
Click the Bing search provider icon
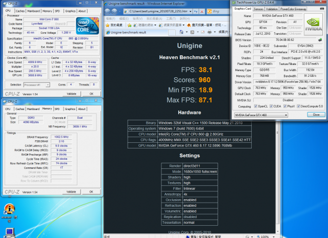pos(210,11)
